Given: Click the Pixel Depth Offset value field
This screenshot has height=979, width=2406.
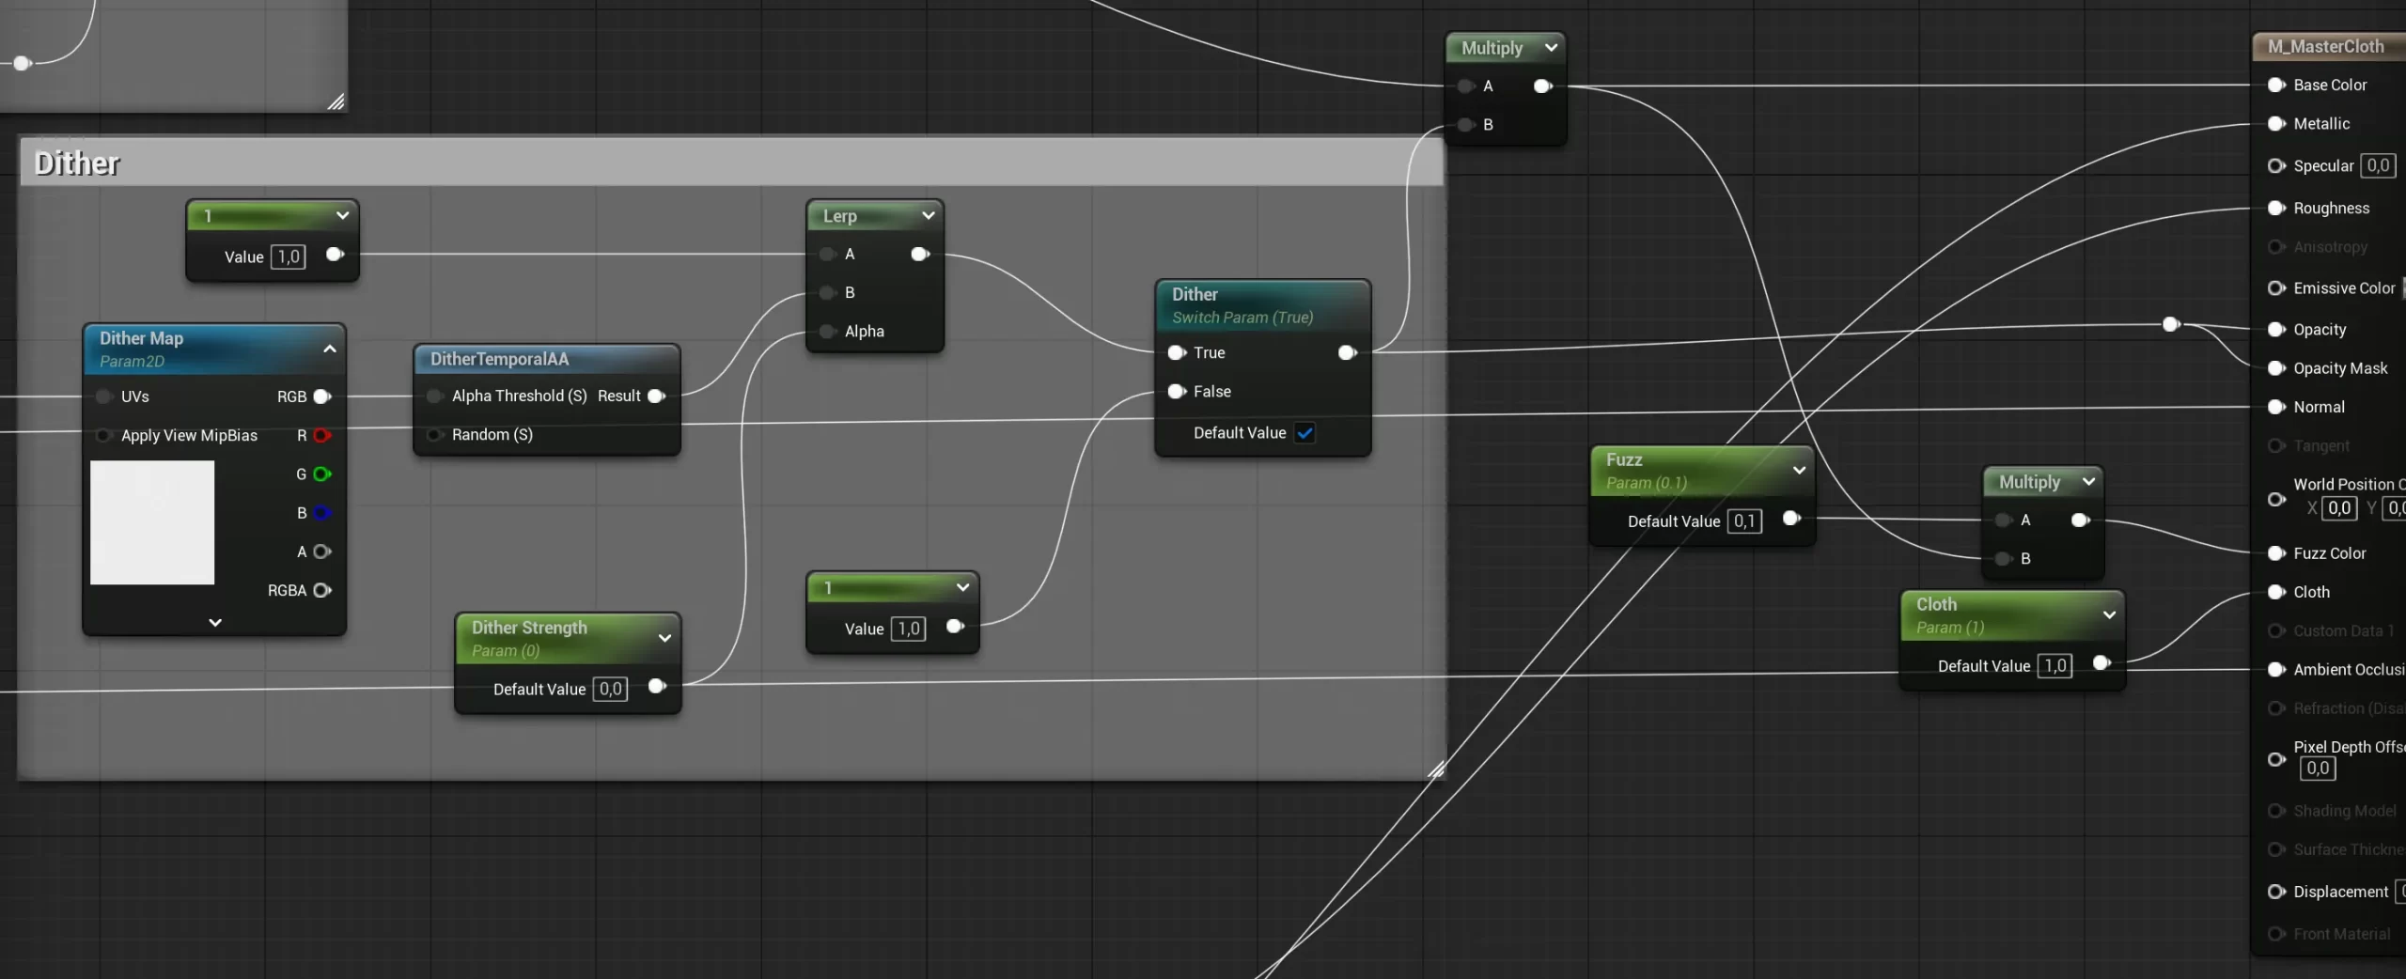Looking at the screenshot, I should tap(2318, 768).
